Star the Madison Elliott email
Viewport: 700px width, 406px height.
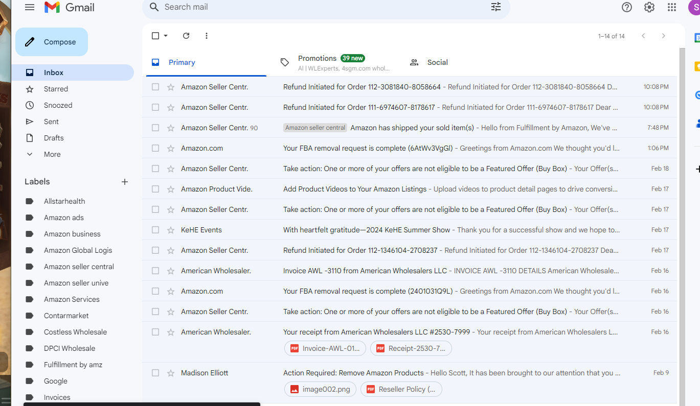click(x=171, y=373)
